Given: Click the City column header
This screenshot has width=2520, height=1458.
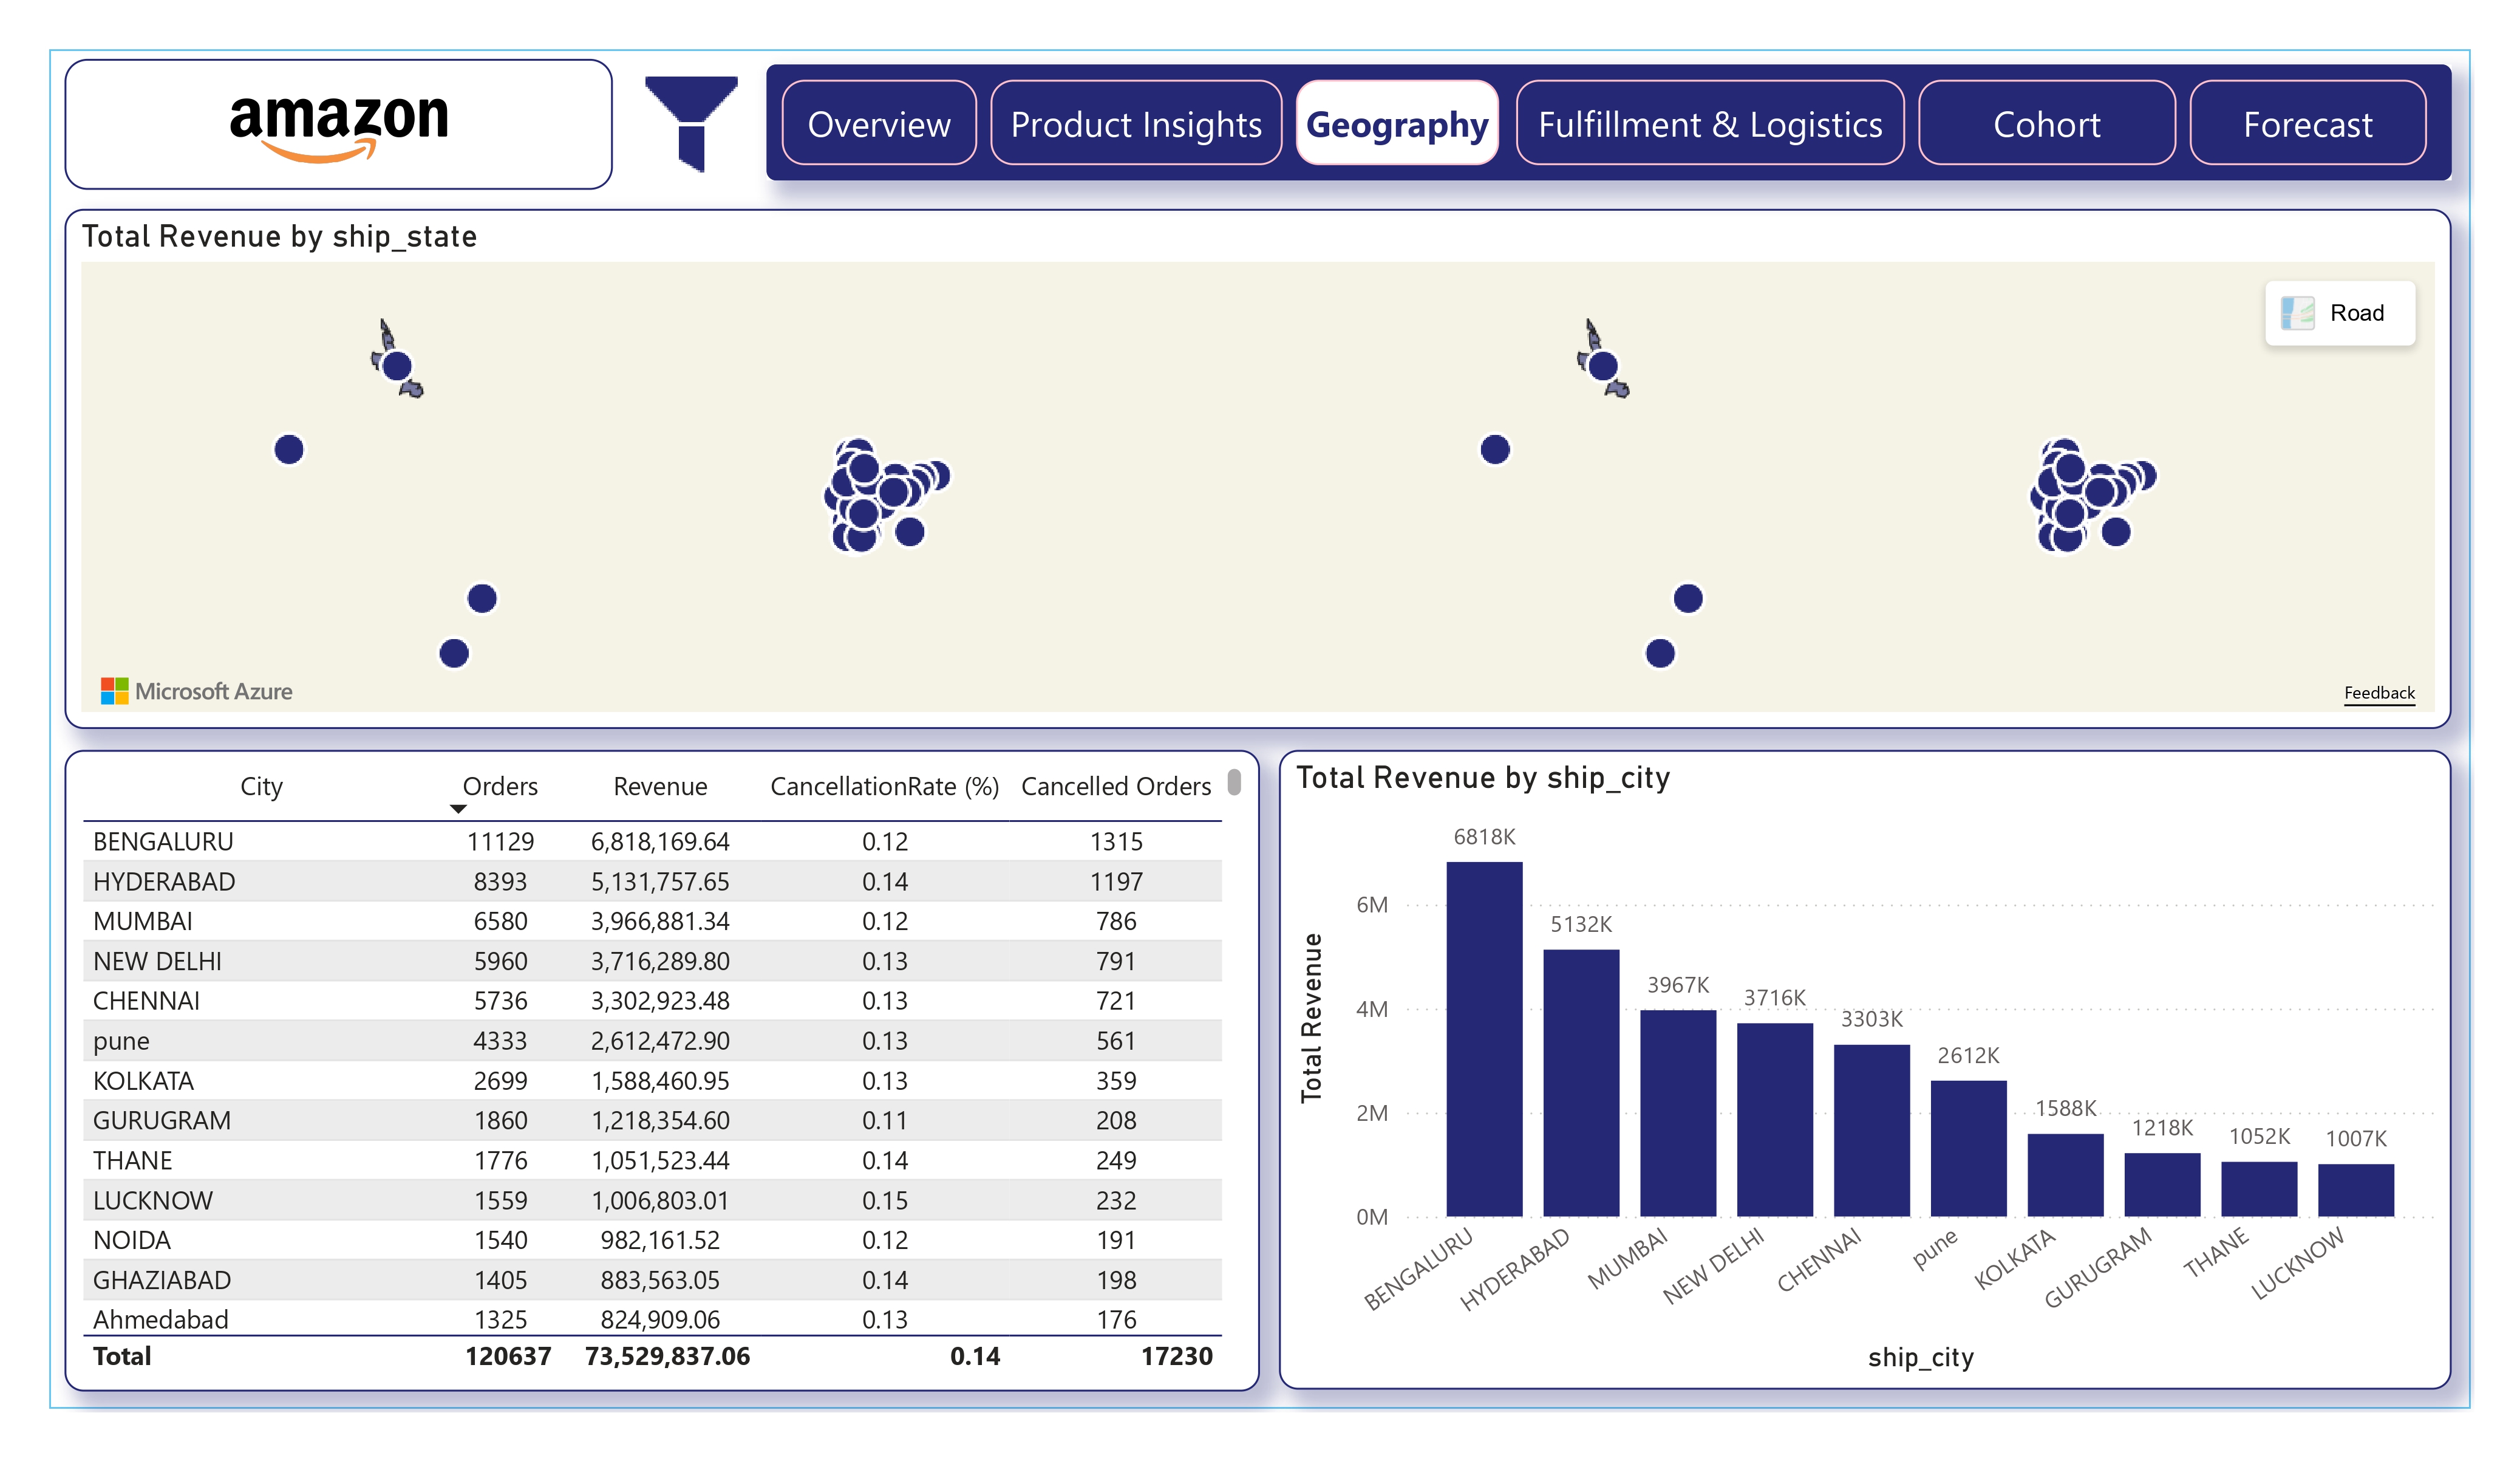Looking at the screenshot, I should coord(261,787).
